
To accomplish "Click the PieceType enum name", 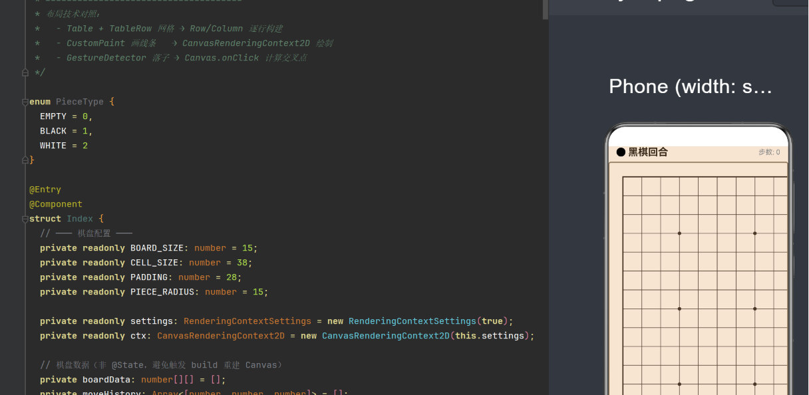I will coord(80,102).
